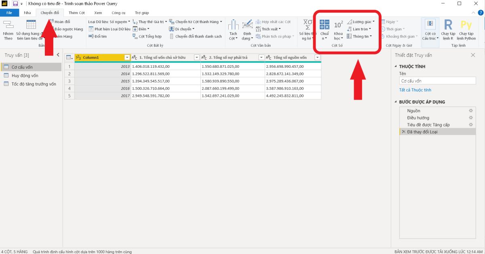Image resolution: width=485 pixels, height=254 pixels.
Task: Open filter on Tổng số nợ phải trả column
Action: click(261, 58)
